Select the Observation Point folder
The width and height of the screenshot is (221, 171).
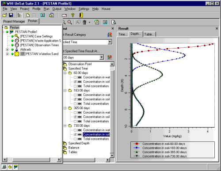pos(80,64)
